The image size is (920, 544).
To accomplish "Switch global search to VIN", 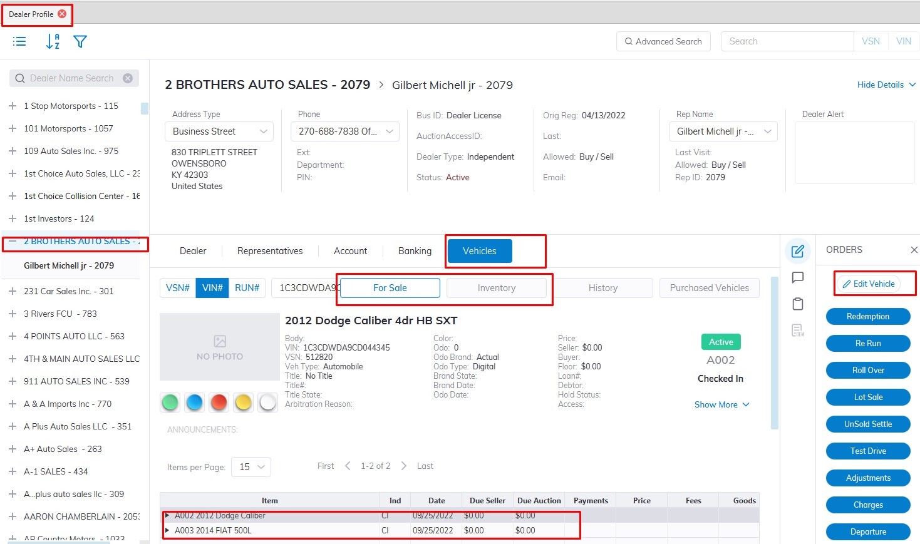I will (903, 41).
